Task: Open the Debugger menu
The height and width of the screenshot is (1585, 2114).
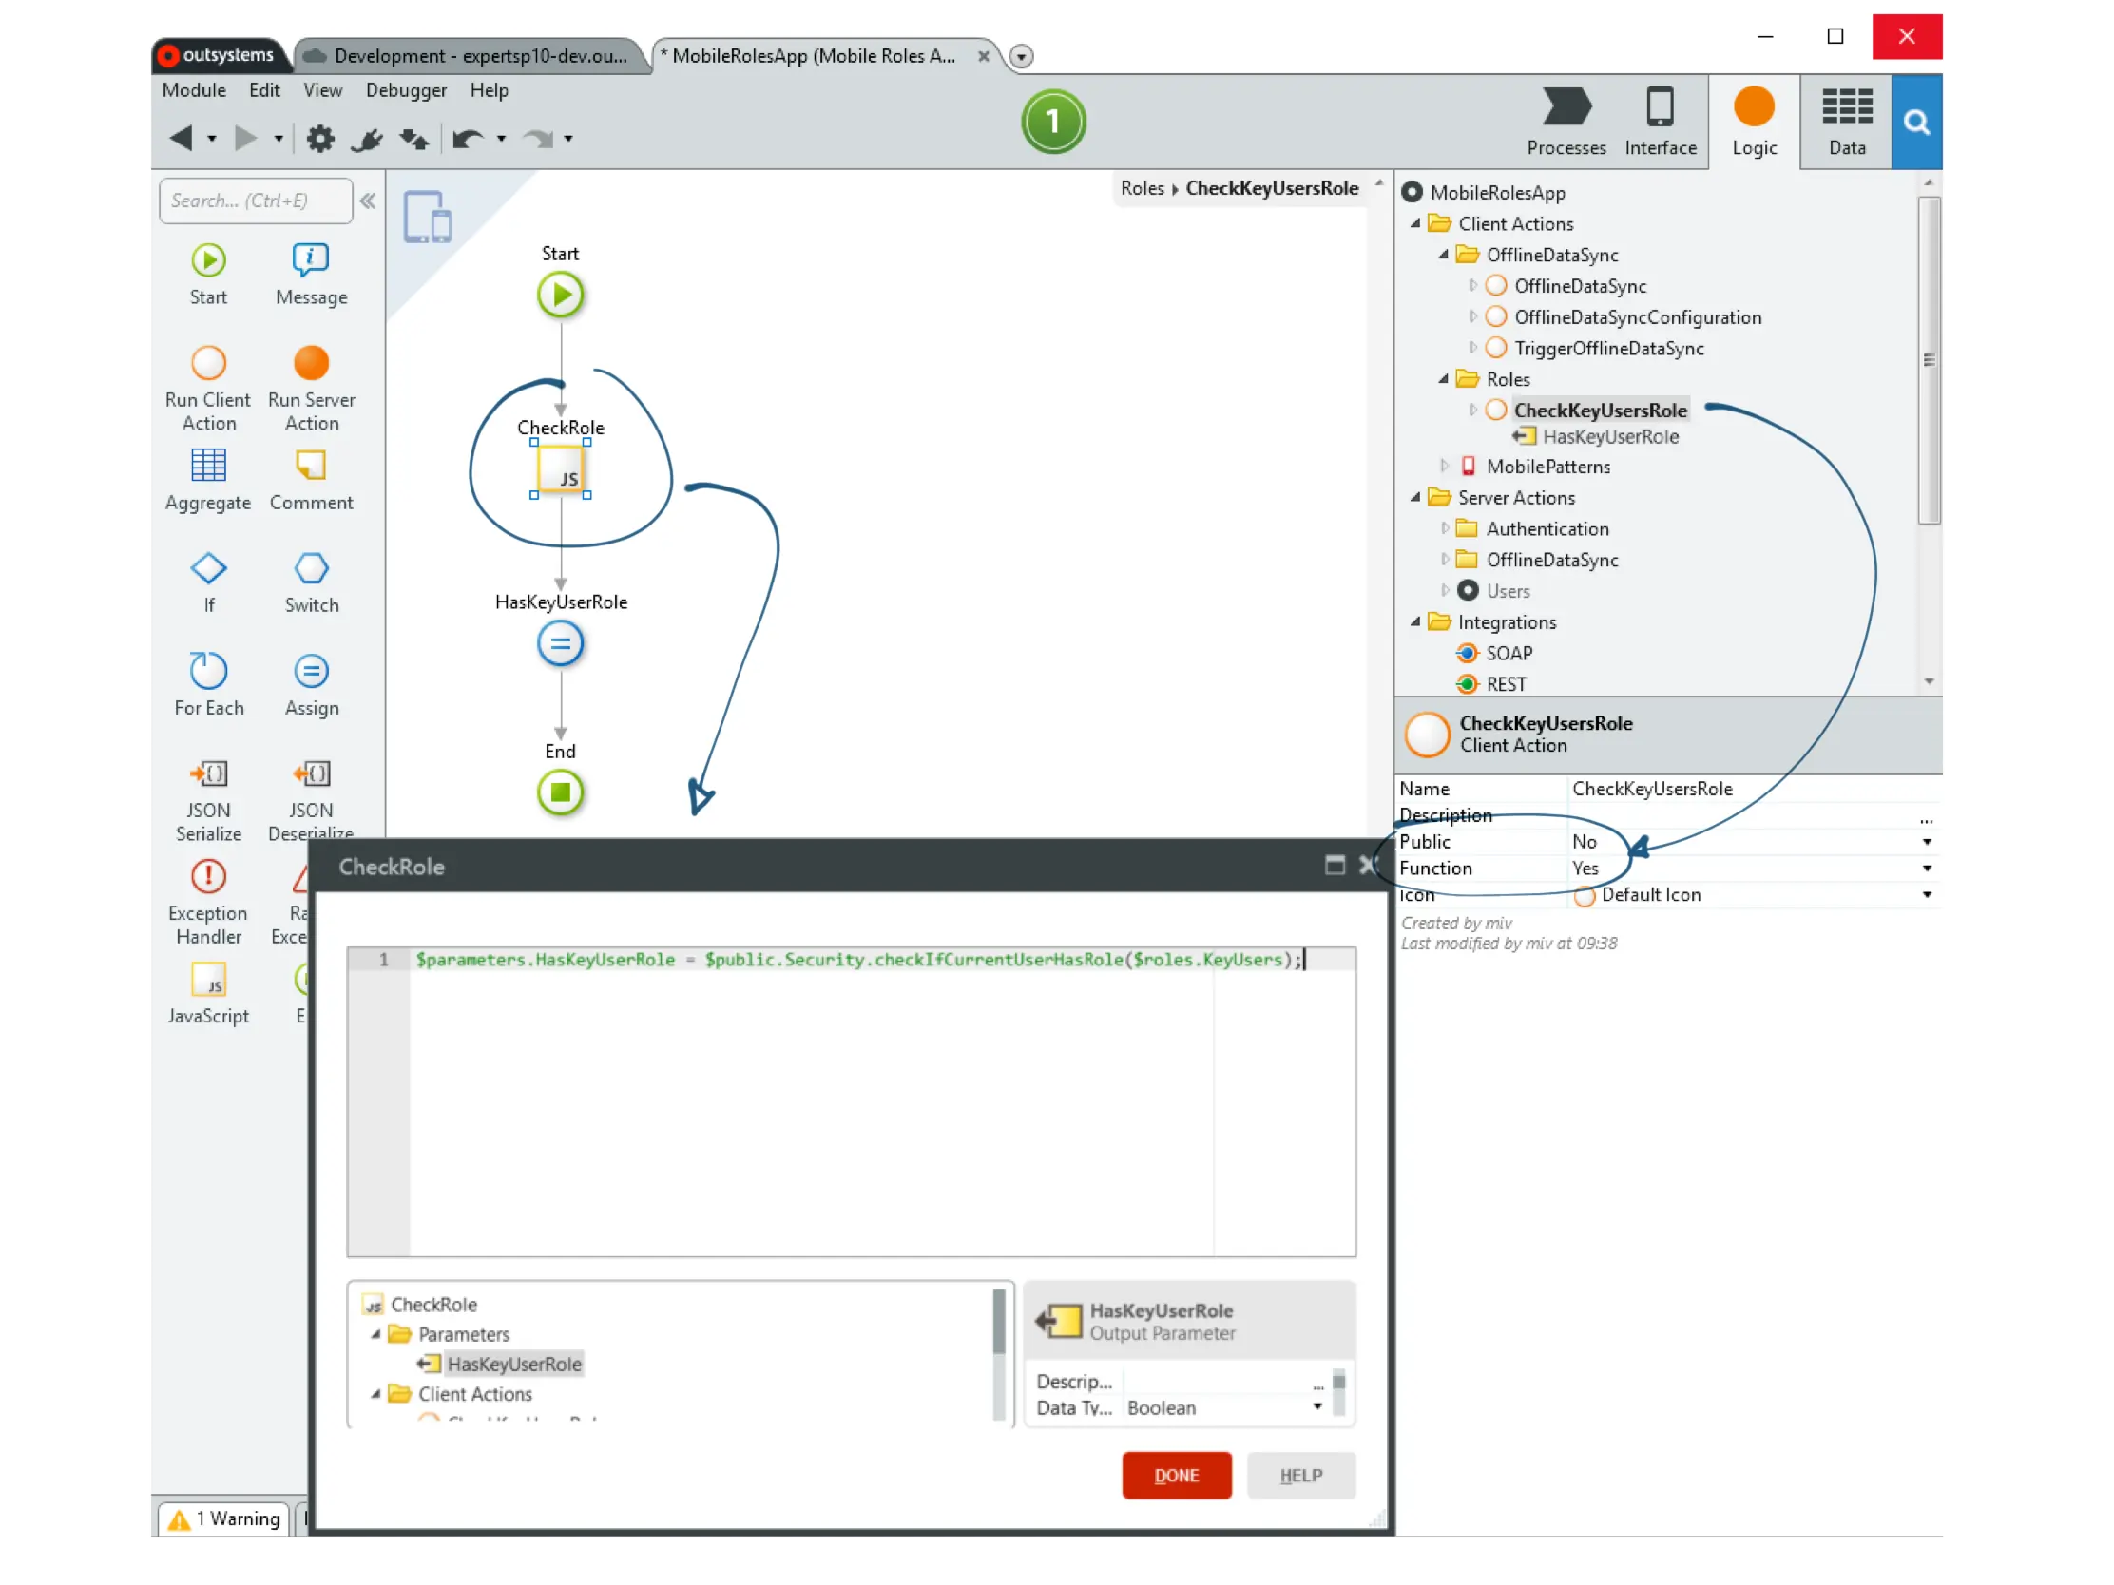Action: coord(405,90)
